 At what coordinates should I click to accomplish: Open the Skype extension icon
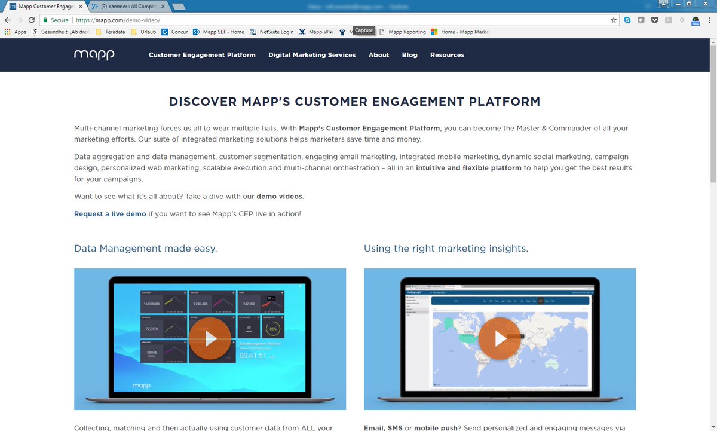click(627, 20)
